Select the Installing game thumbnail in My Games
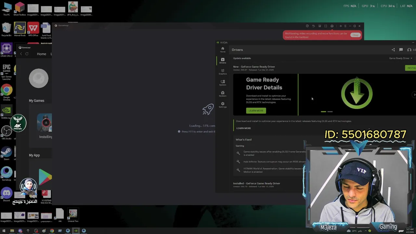The width and height of the screenshot is (416, 234). 45,123
